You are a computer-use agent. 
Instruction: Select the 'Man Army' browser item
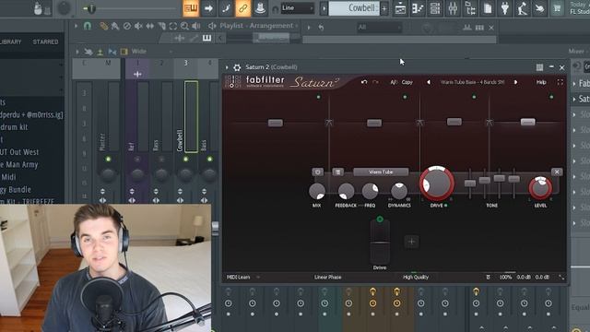[18, 164]
